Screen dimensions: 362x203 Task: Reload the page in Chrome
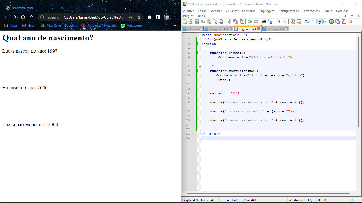coord(23,17)
